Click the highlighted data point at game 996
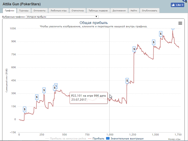Viewport: 188px width, 141px height. coord(110,100)
